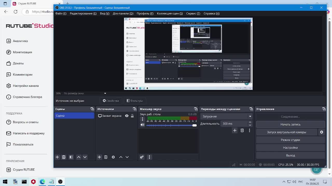Open the Фильтры button

[135, 101]
